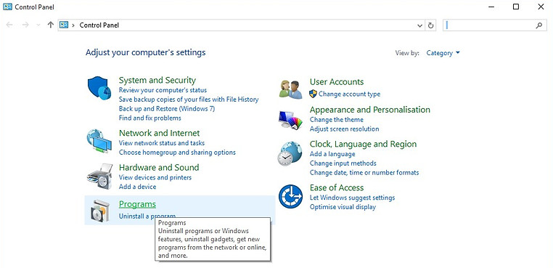Click Change account type link
The height and width of the screenshot is (268, 553).
350,94
